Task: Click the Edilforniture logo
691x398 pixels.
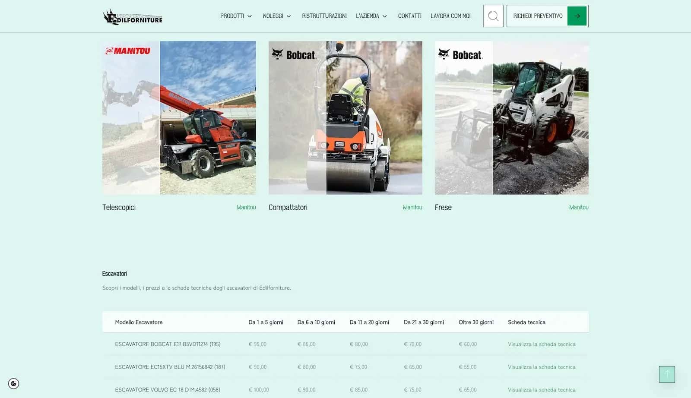Action: point(133,16)
